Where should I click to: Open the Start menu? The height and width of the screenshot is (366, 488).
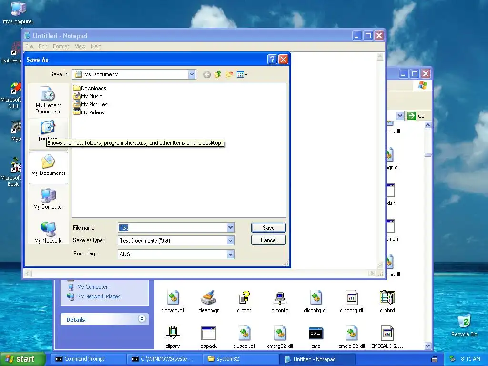pos(23,359)
